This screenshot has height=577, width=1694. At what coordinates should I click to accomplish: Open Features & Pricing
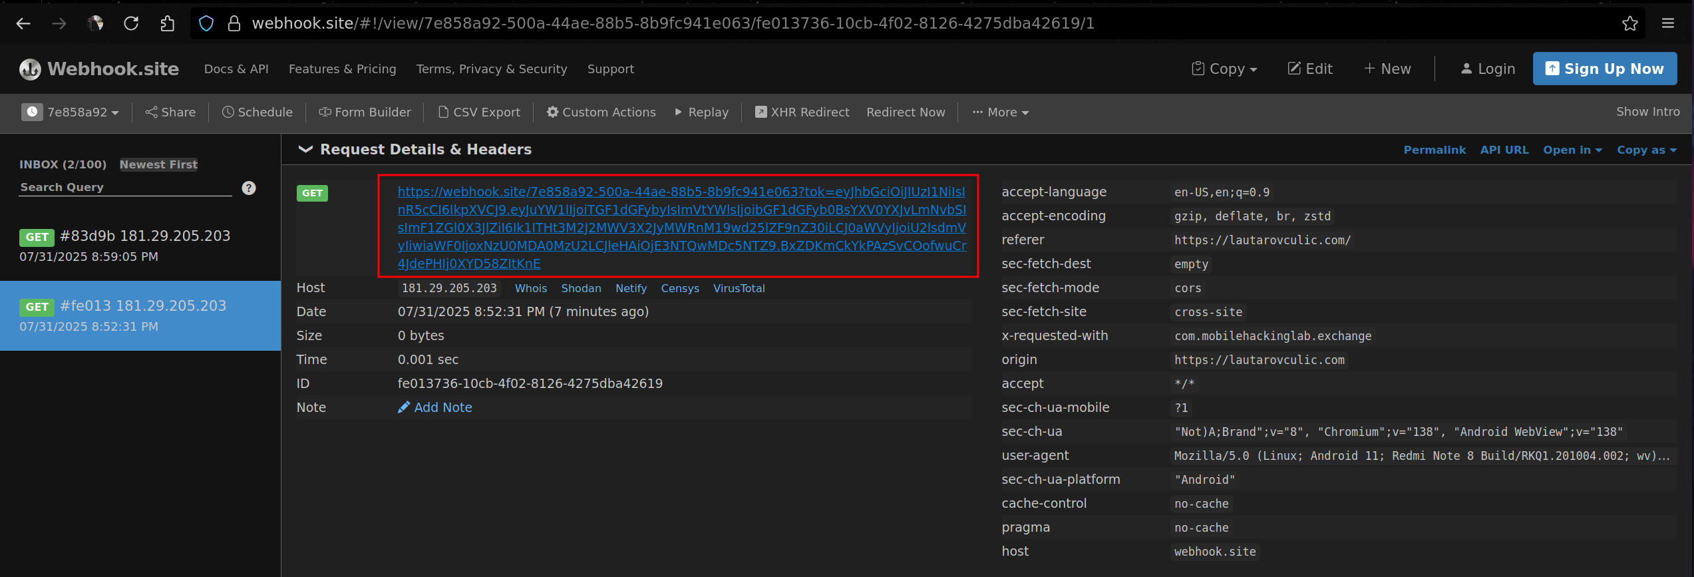(x=342, y=69)
